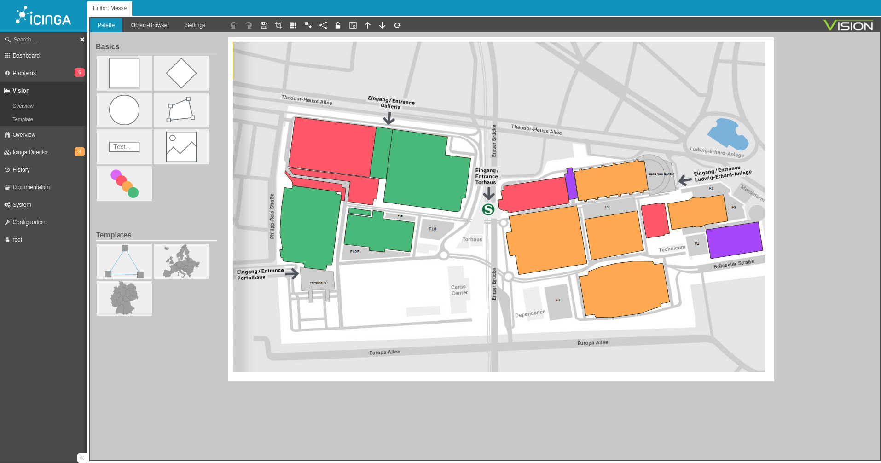Viewport: 881px width, 463px height.
Task: Toggle the grid icon in toolbar
Action: (293, 25)
